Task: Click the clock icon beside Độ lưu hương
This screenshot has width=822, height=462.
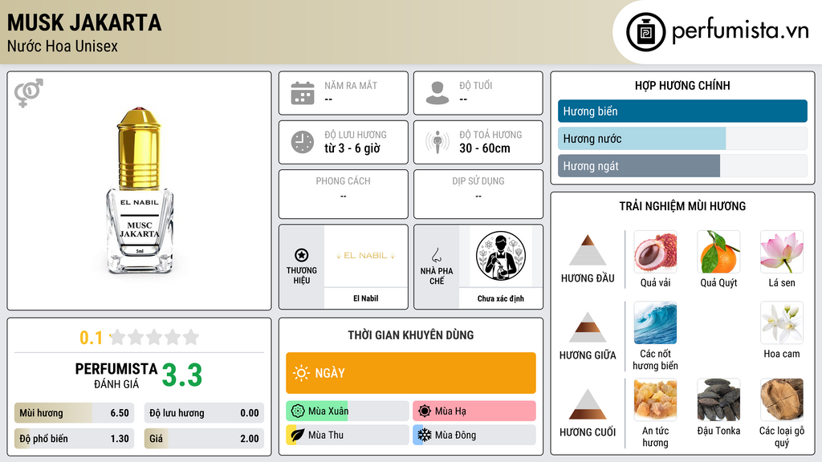Action: (303, 142)
